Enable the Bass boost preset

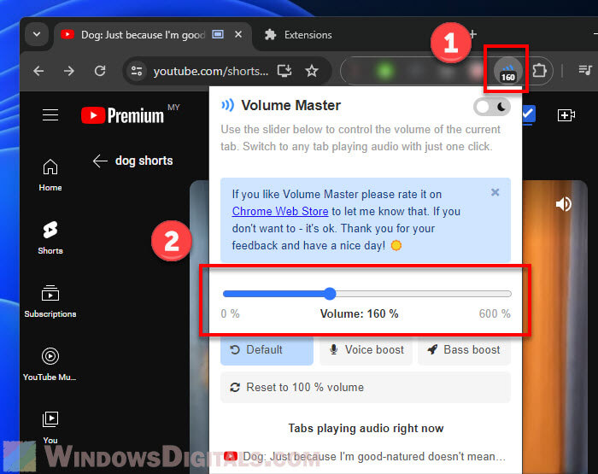[464, 349]
